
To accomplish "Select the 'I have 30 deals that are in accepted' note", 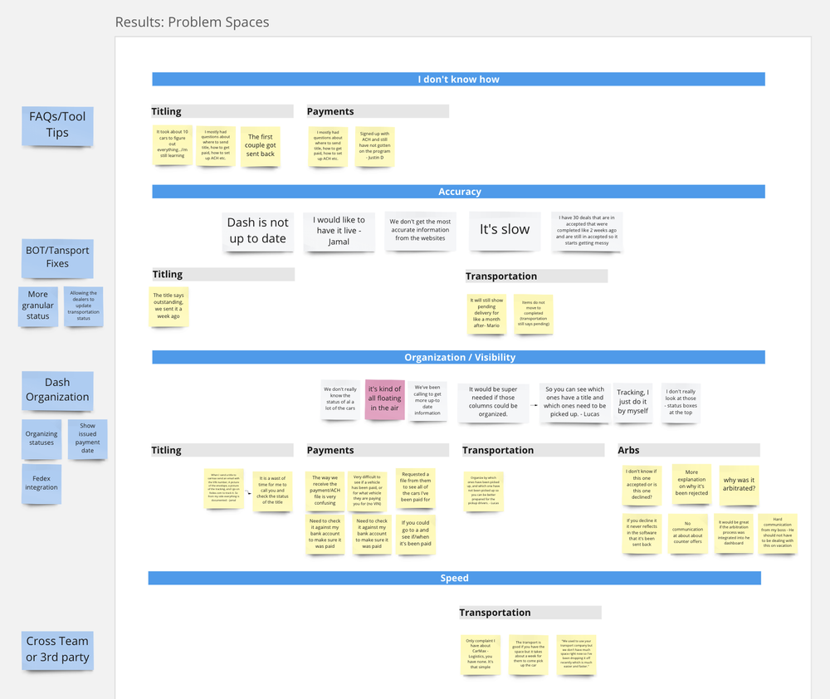I will 587,232.
